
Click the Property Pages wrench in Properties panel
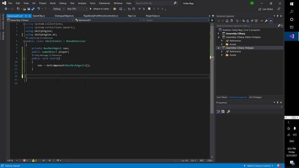[228, 112]
